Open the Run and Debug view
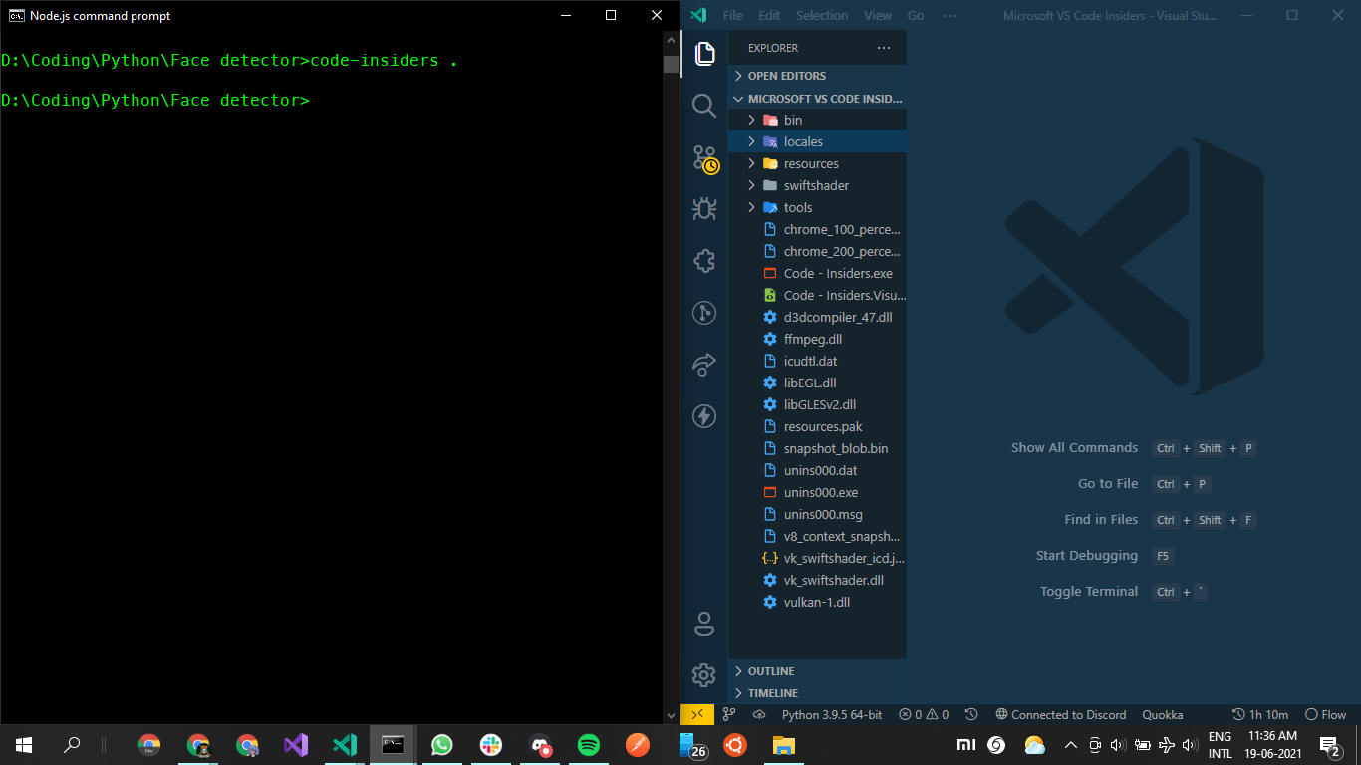The image size is (1361, 765). 704,209
